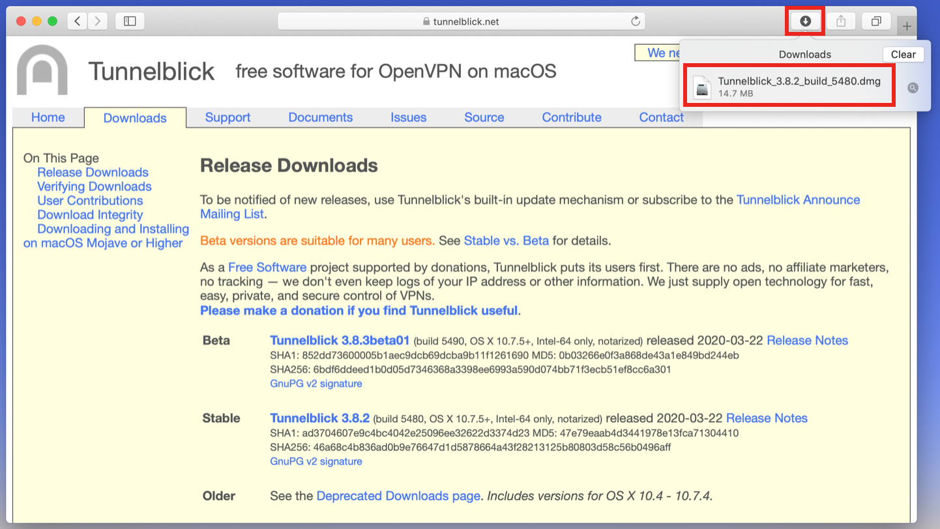Select the Downloads tab
Image resolution: width=940 pixels, height=529 pixels.
[x=135, y=118]
